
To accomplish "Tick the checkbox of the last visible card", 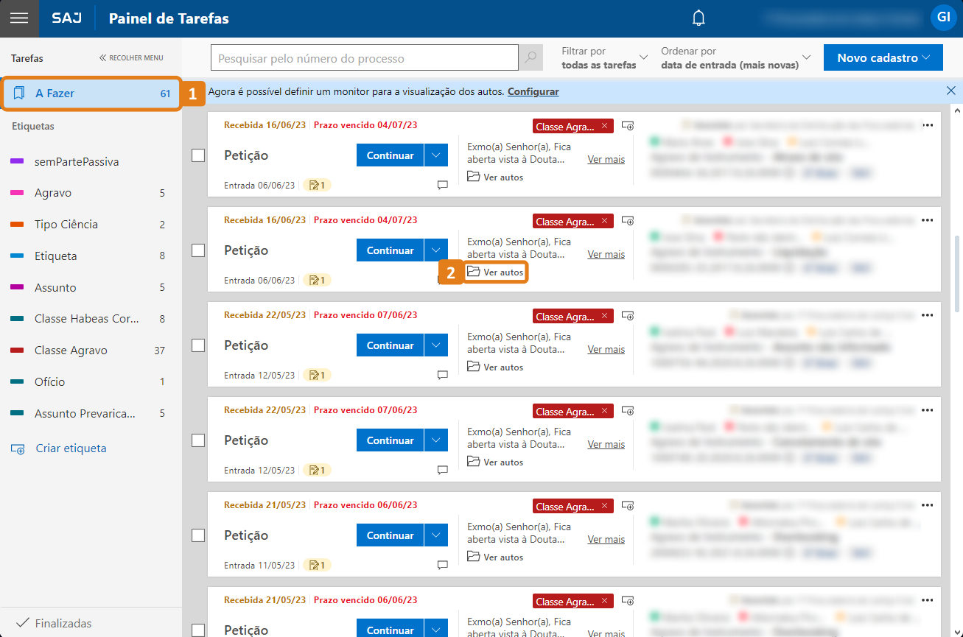I will point(197,631).
